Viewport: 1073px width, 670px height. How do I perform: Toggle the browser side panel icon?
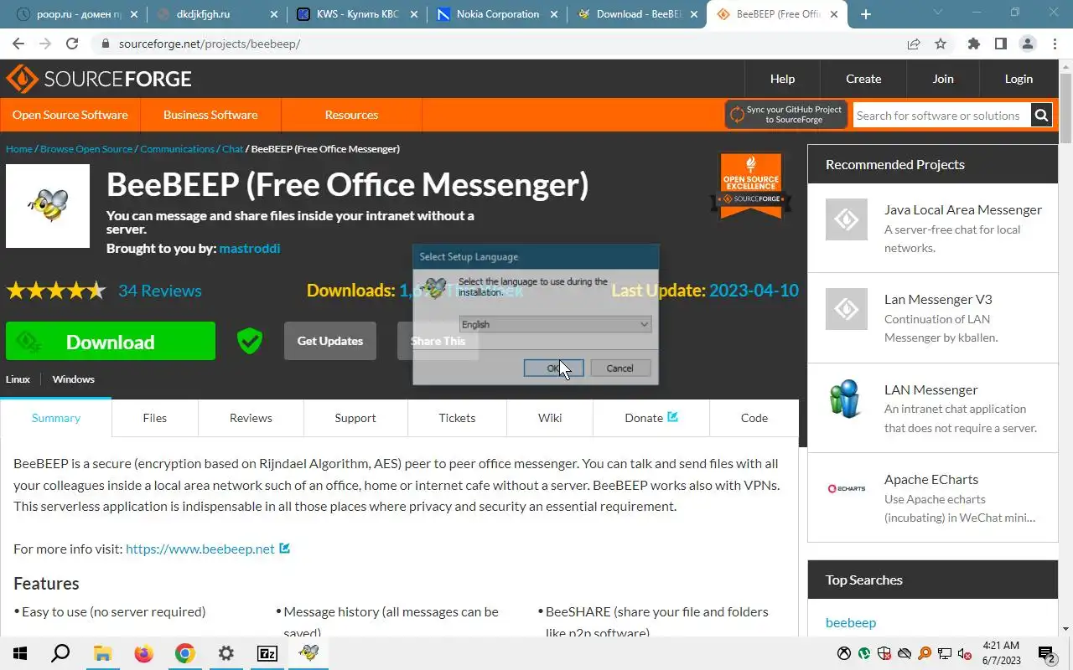pyautogui.click(x=1000, y=44)
